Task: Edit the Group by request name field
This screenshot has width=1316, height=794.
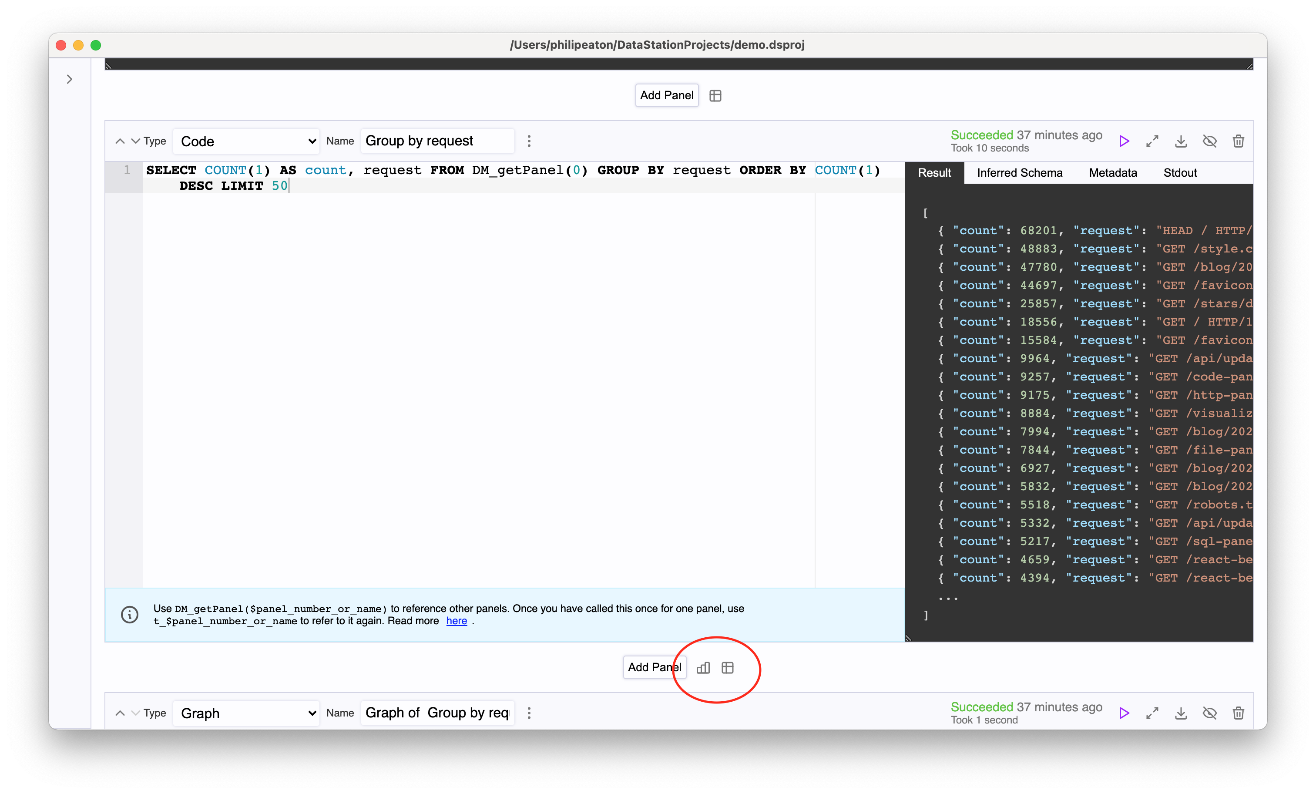Action: coord(437,141)
